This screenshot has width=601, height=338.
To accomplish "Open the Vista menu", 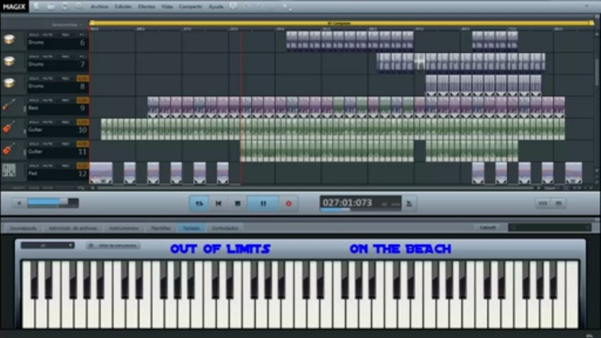I will click(167, 7).
